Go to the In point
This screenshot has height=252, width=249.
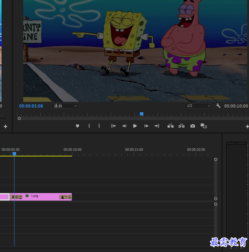[113, 126]
